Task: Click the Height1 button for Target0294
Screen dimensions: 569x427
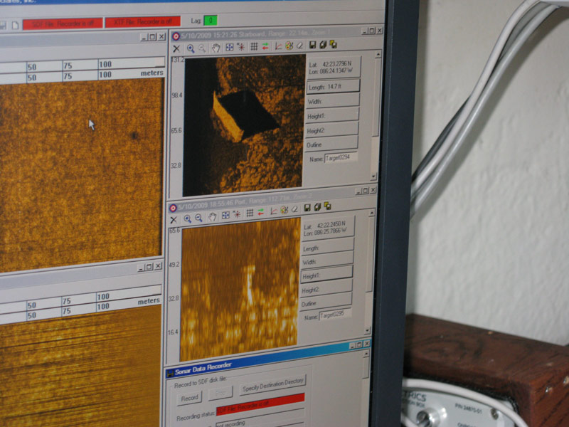Action: (x=333, y=115)
